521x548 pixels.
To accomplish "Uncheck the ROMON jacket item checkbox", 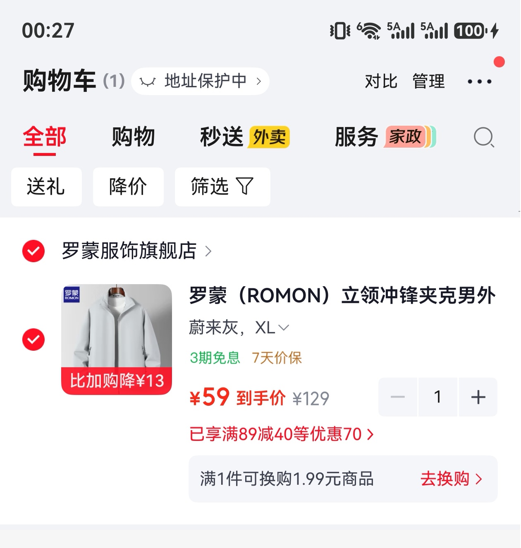I will pyautogui.click(x=33, y=340).
